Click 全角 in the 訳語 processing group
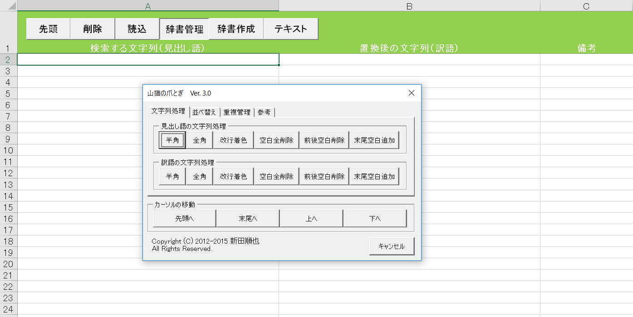633x317 pixels. (x=200, y=176)
